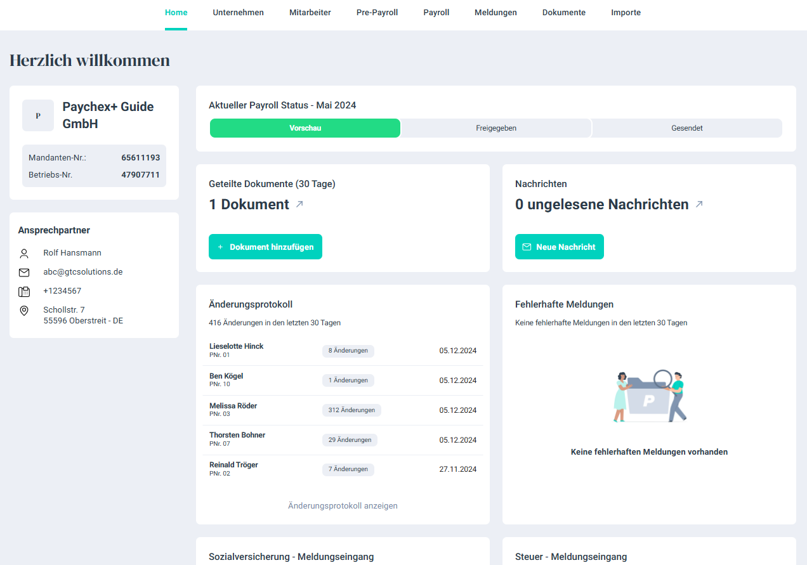Viewport: 807px width, 565px height.
Task: Click the folder illustration in Fehlerhafte Meldungen
Action: tap(649, 397)
